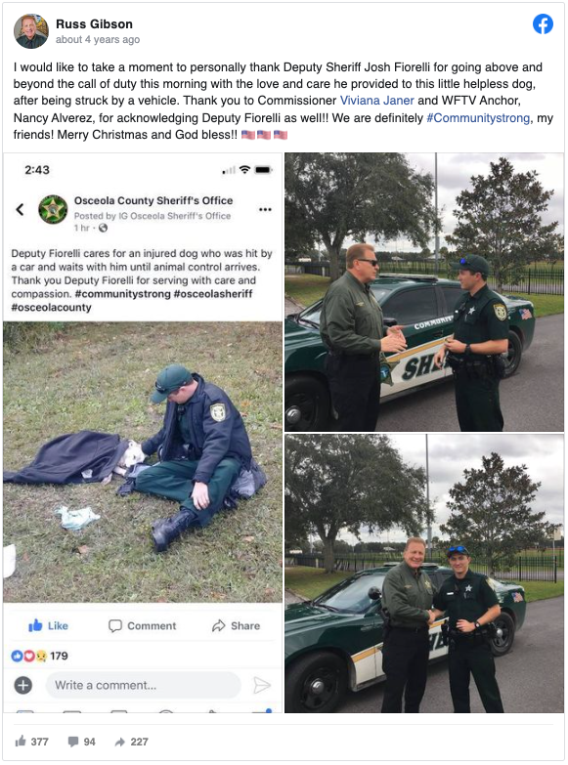Click the plus icon beside comment box
Viewport: 568px width, 765px height.
[22, 685]
